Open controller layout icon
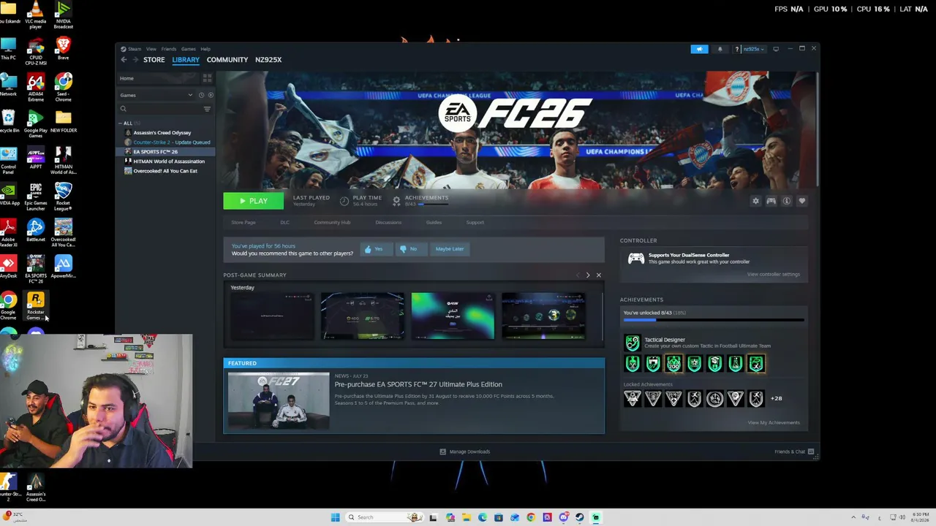Viewport: 936px width, 526px height. [x=771, y=201]
